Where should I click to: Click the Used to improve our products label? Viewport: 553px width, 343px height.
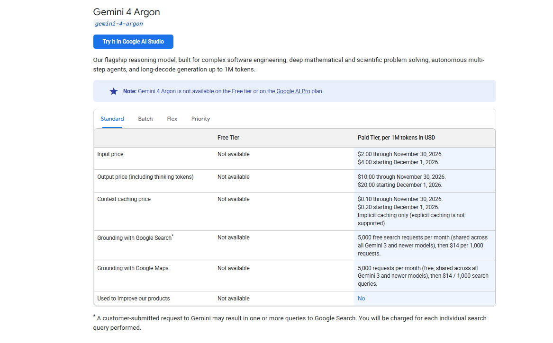[x=134, y=298]
